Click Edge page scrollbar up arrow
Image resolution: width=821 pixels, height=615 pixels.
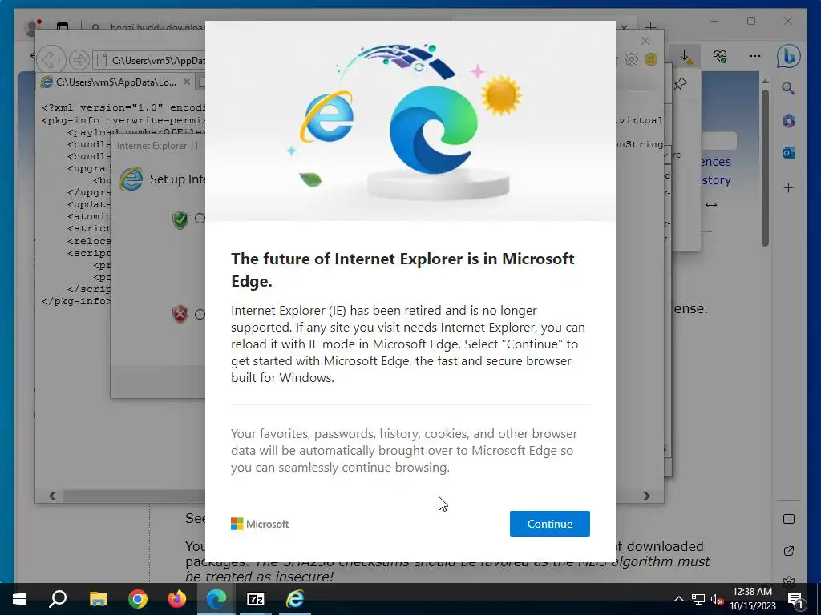click(x=765, y=82)
